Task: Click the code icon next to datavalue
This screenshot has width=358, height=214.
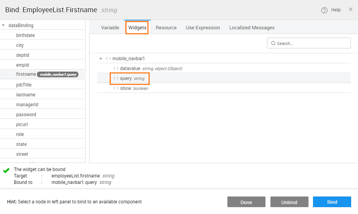Action: click(116, 69)
